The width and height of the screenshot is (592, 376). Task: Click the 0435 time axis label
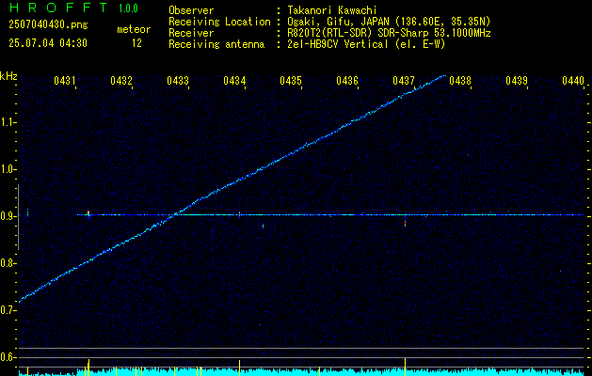(291, 80)
